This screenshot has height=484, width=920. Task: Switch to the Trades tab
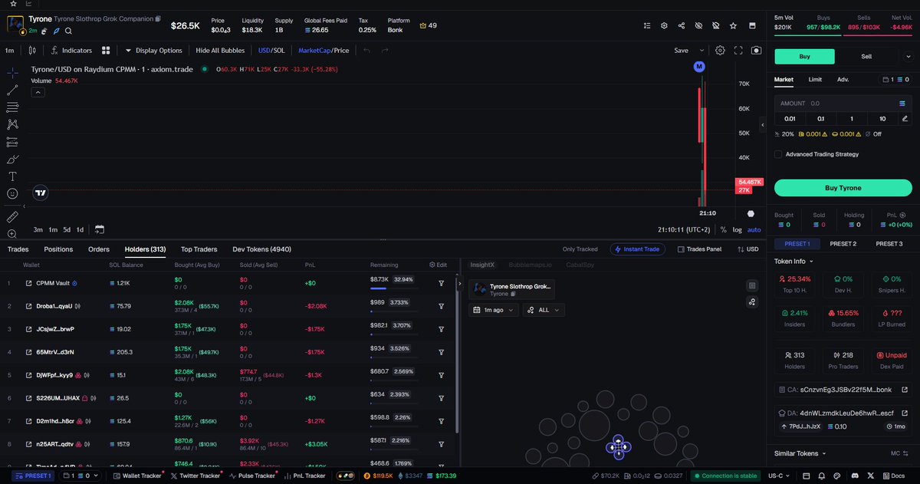click(x=18, y=249)
